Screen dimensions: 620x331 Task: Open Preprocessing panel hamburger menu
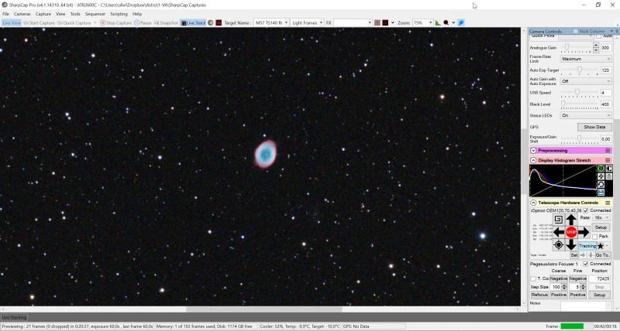608,150
